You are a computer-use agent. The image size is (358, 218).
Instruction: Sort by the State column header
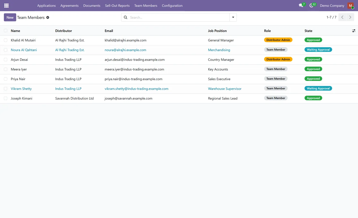point(308,31)
